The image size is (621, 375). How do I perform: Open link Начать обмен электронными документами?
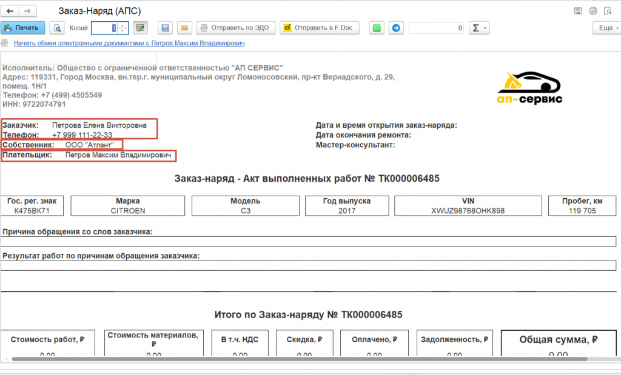129,44
